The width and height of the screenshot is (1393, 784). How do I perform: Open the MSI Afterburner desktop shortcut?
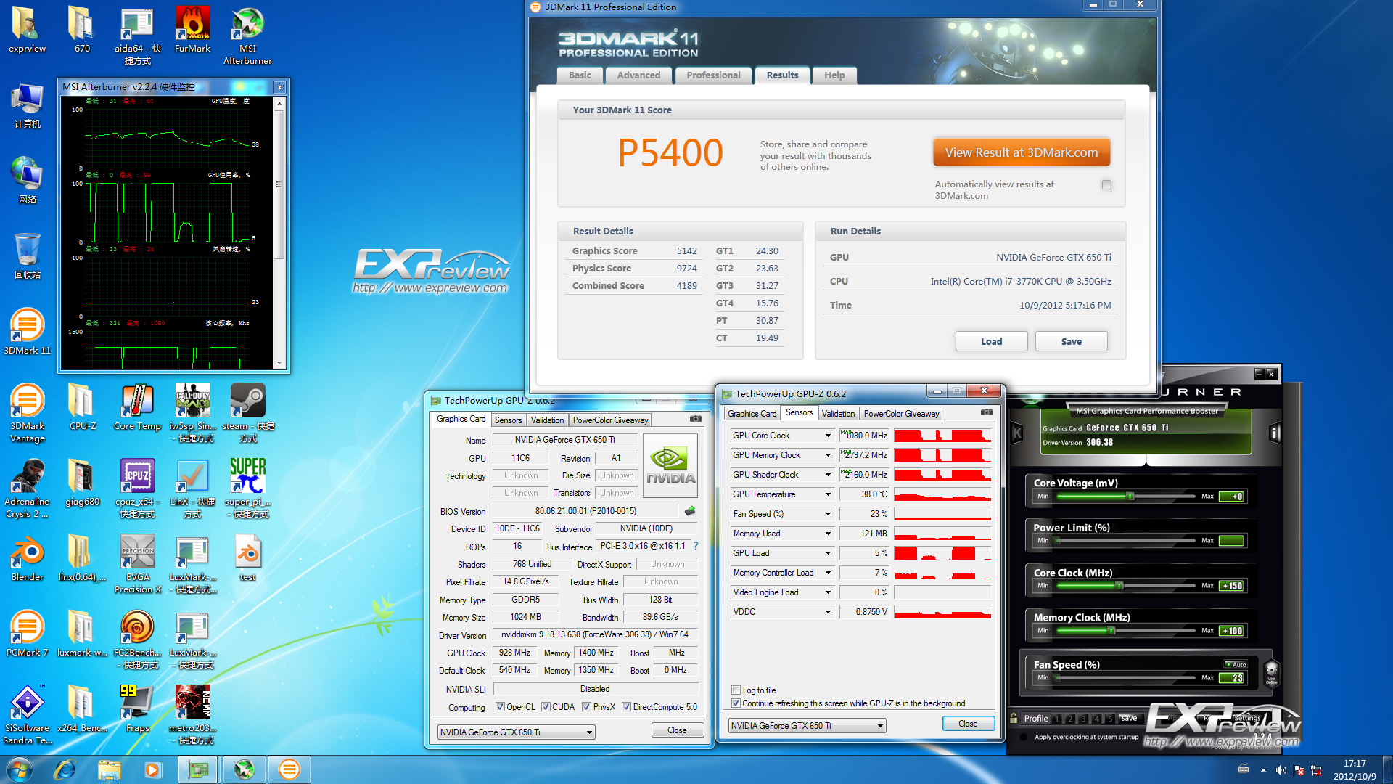click(x=247, y=36)
